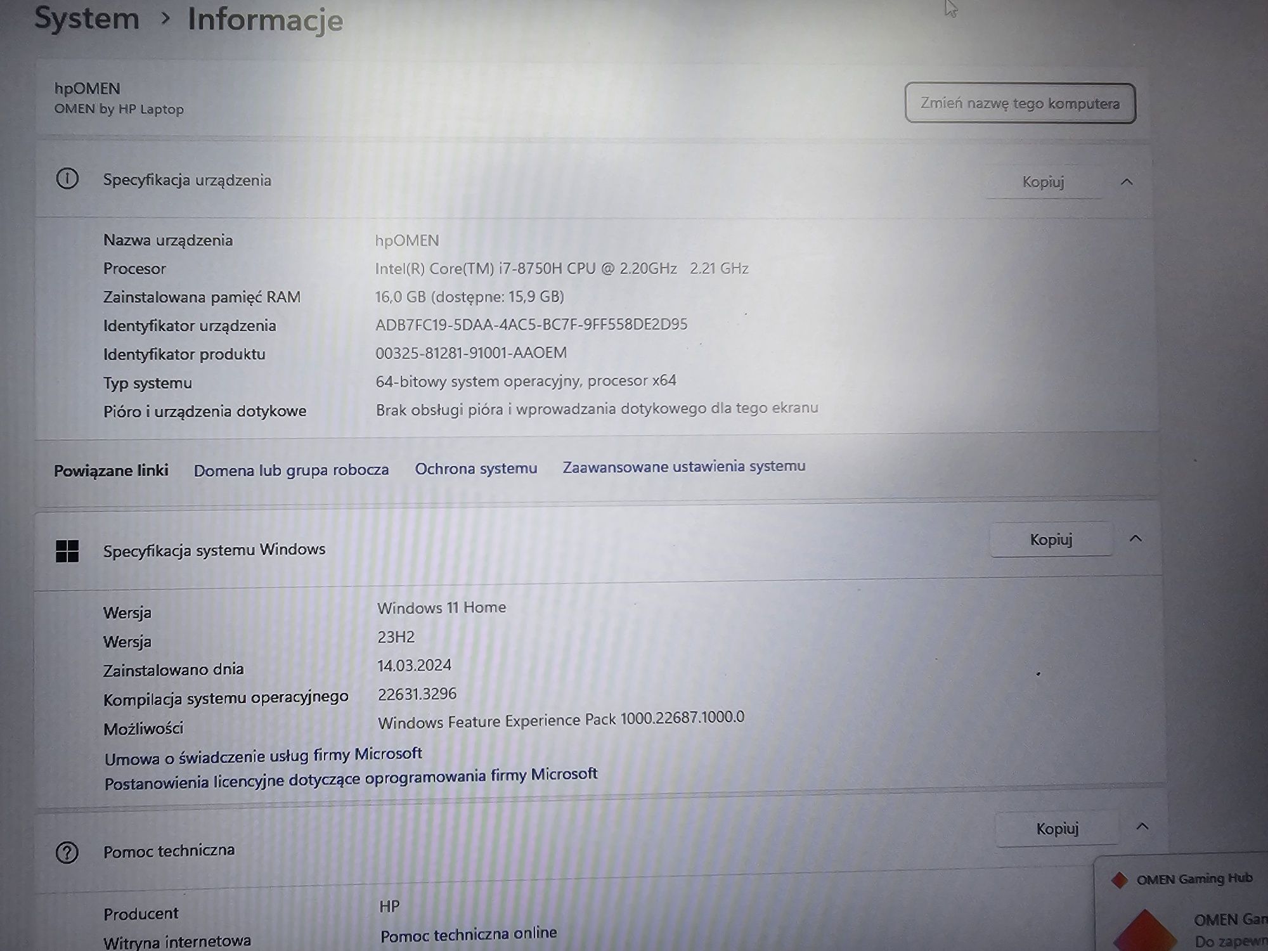Copy Pomoc techniczna info with Kopiuj

tap(1057, 829)
